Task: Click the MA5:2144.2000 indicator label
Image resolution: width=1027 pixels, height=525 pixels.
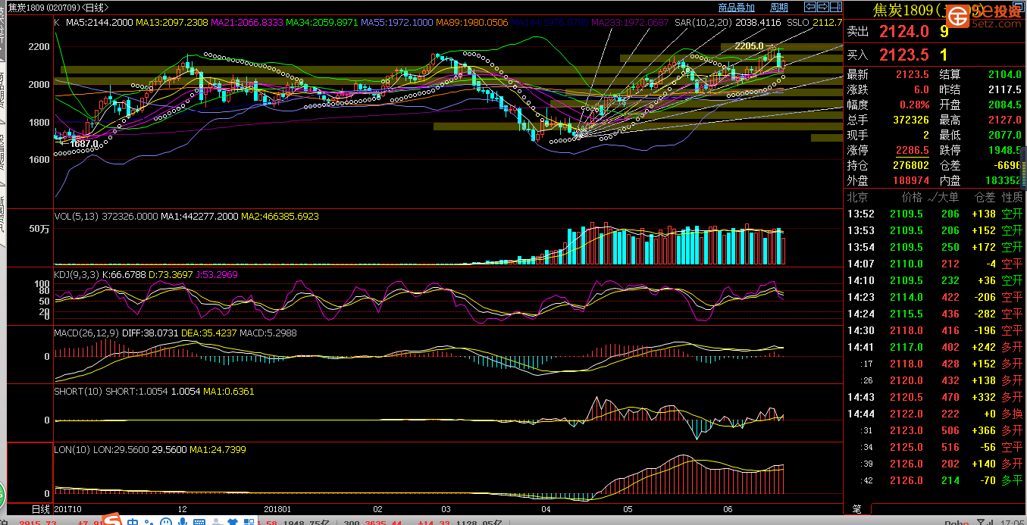Action: 99,23
